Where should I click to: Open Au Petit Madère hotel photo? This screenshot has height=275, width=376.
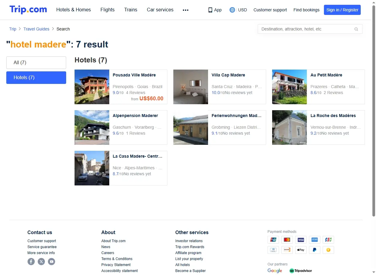point(289,87)
